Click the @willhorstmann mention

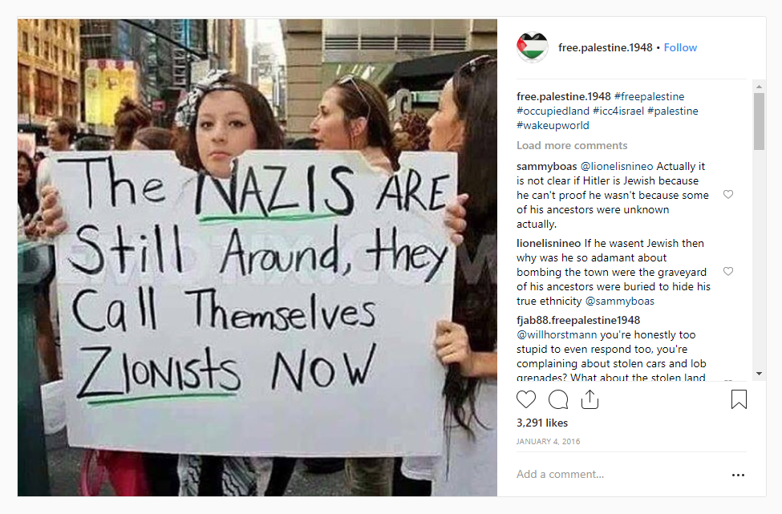(x=556, y=334)
